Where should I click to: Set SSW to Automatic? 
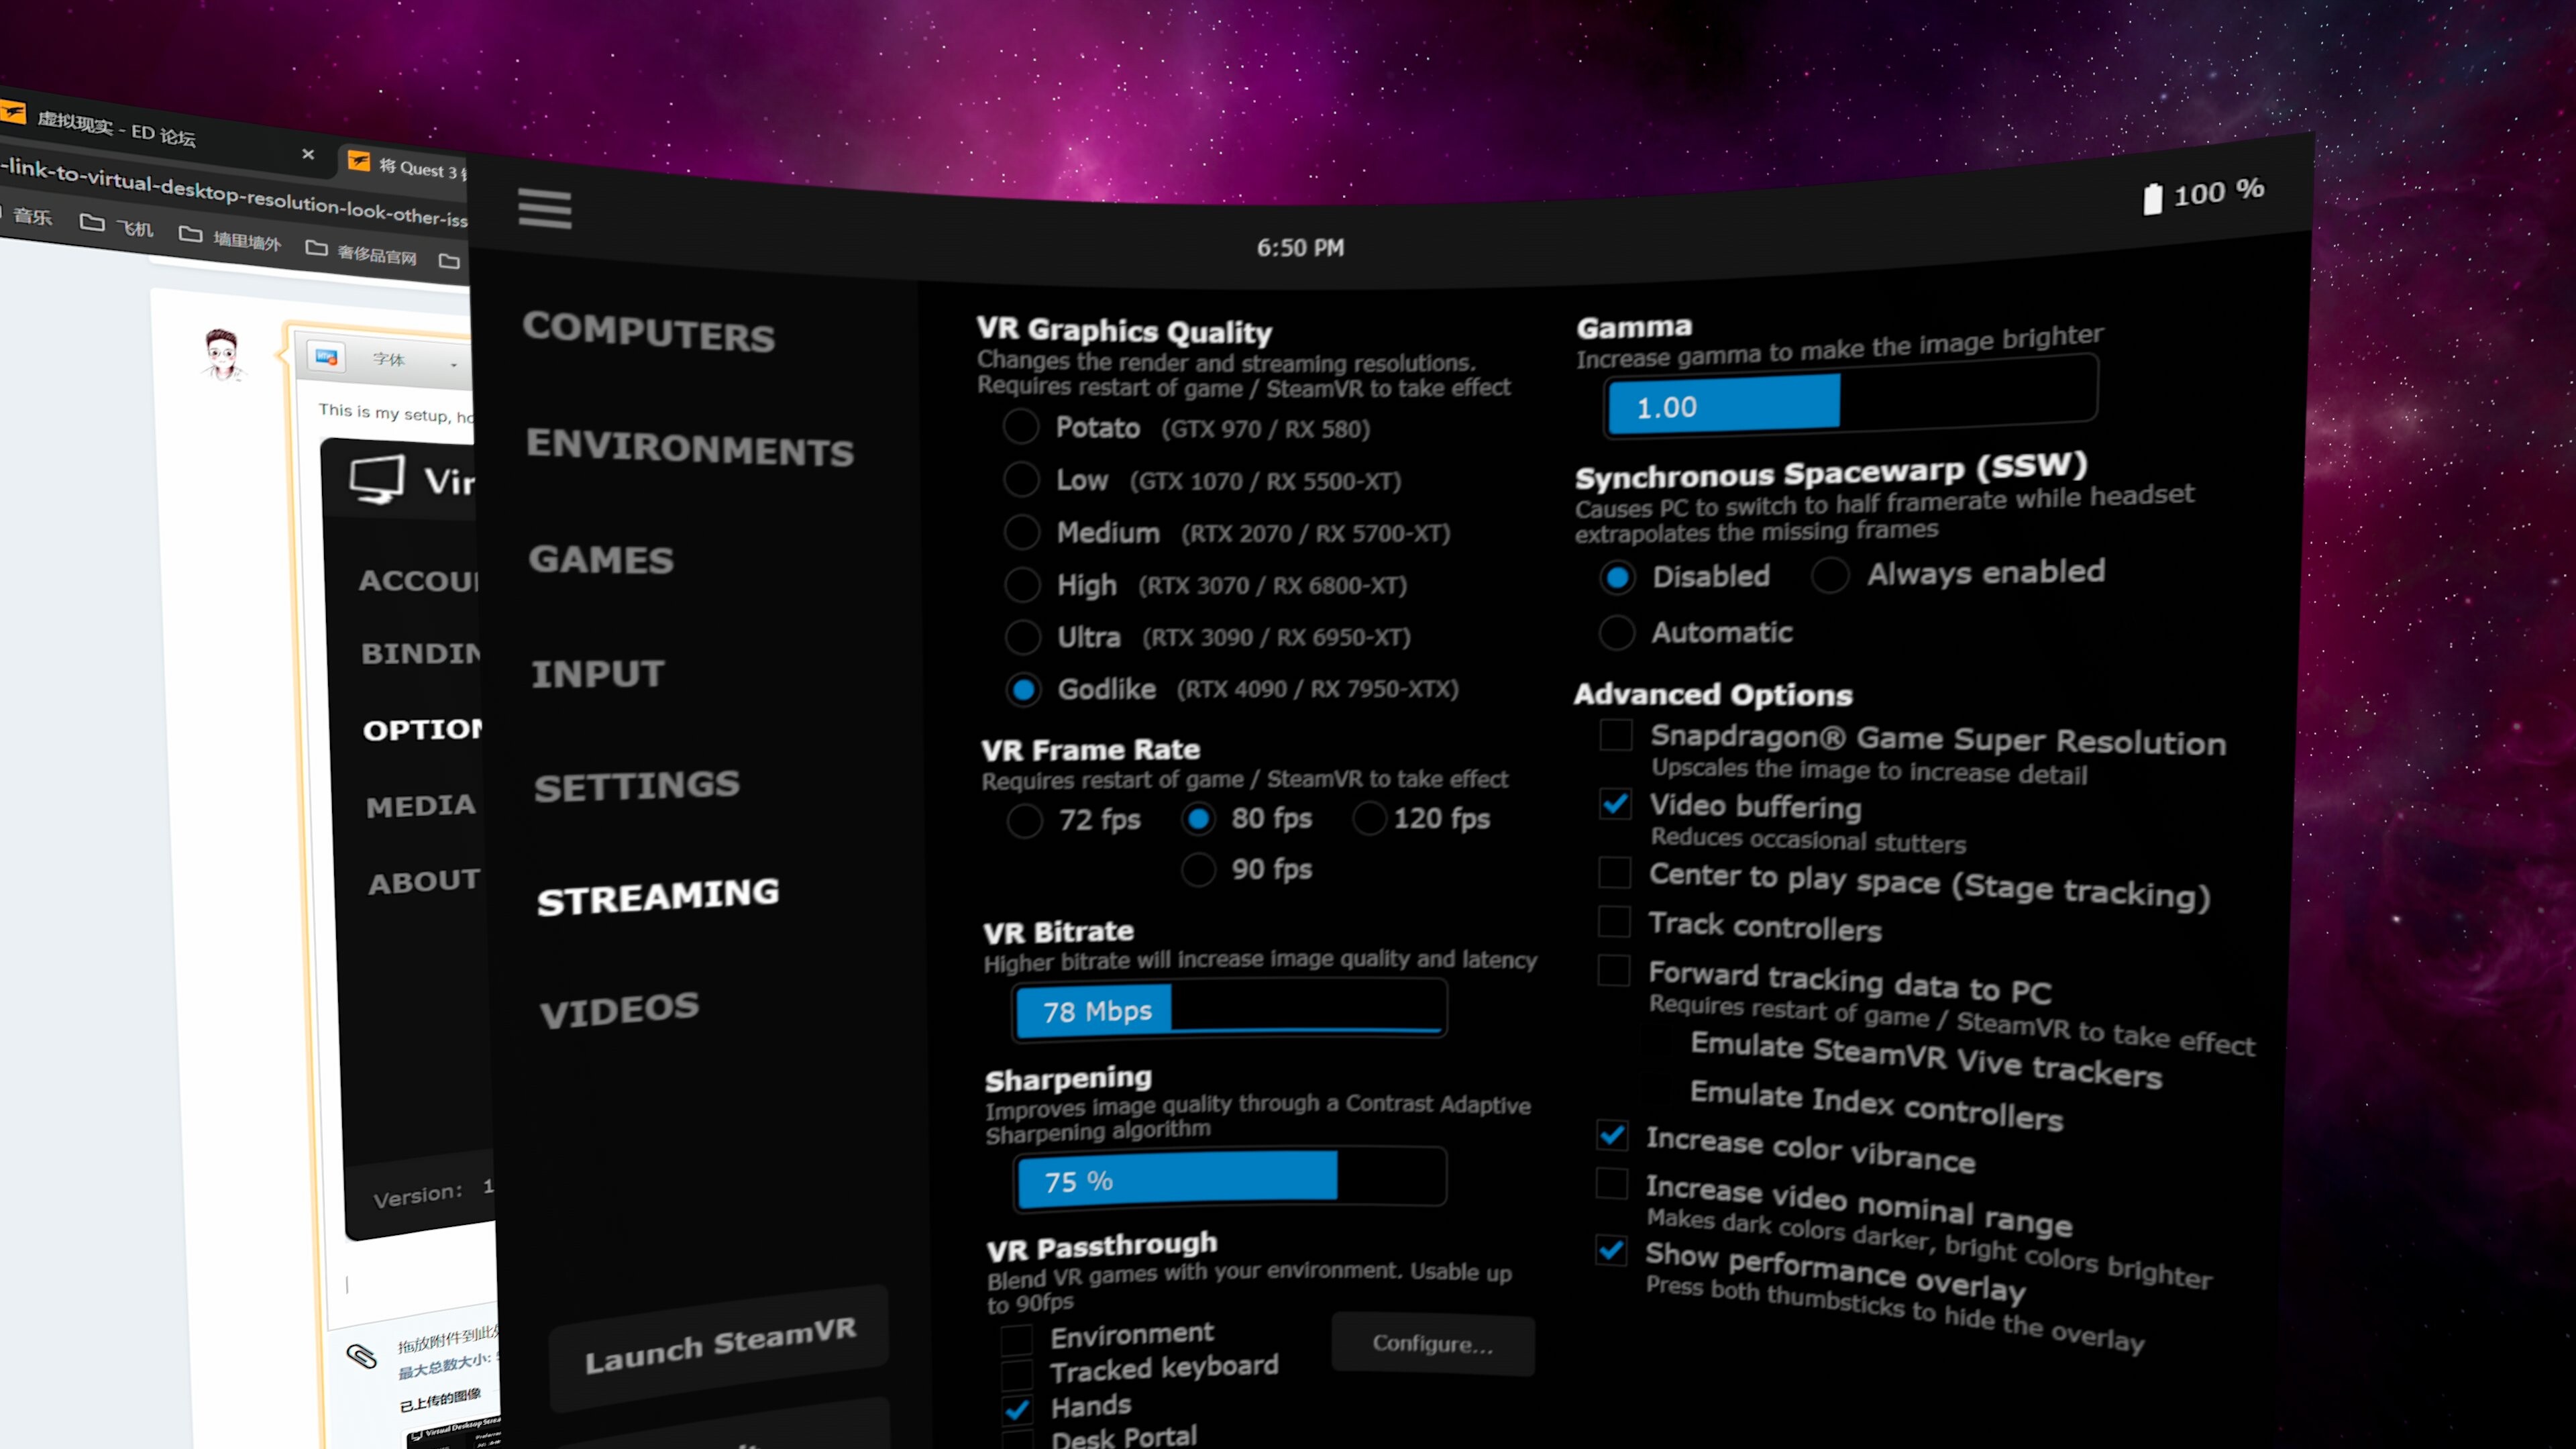[1617, 632]
